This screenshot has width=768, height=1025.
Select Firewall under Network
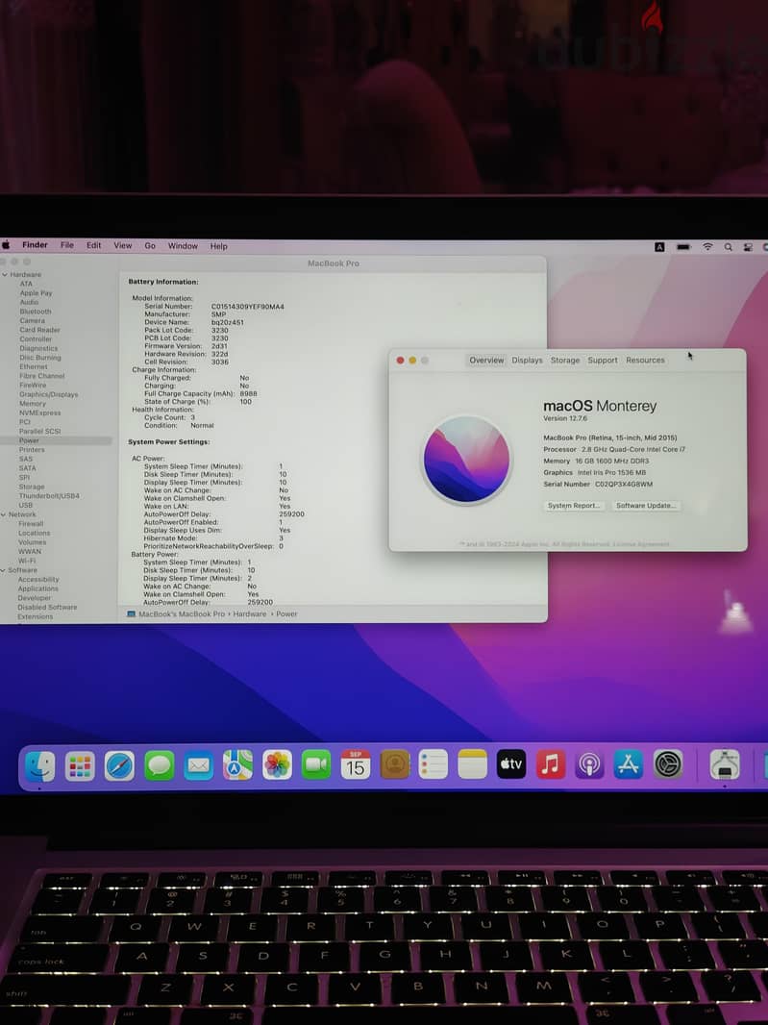click(x=31, y=524)
